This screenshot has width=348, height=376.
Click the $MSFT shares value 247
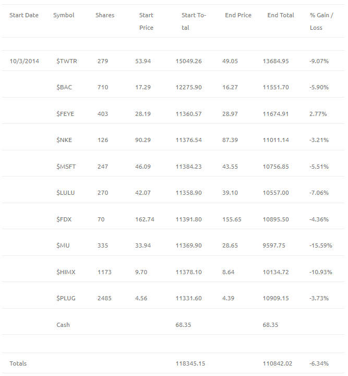(102, 167)
